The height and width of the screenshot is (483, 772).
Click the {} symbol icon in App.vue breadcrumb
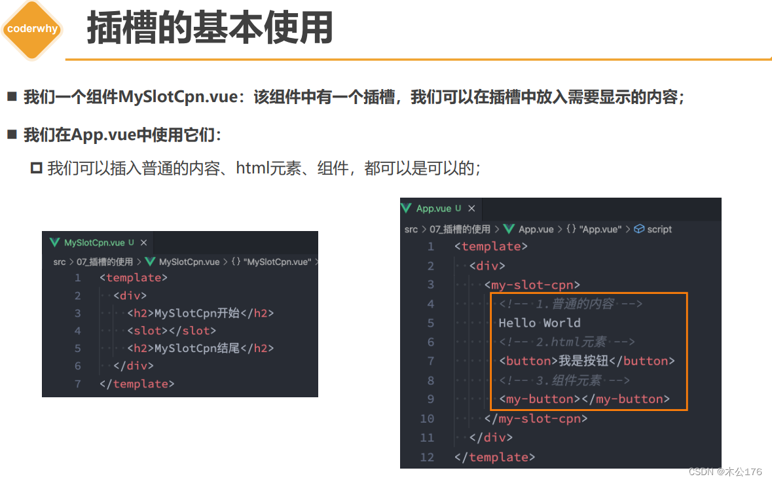pos(570,229)
